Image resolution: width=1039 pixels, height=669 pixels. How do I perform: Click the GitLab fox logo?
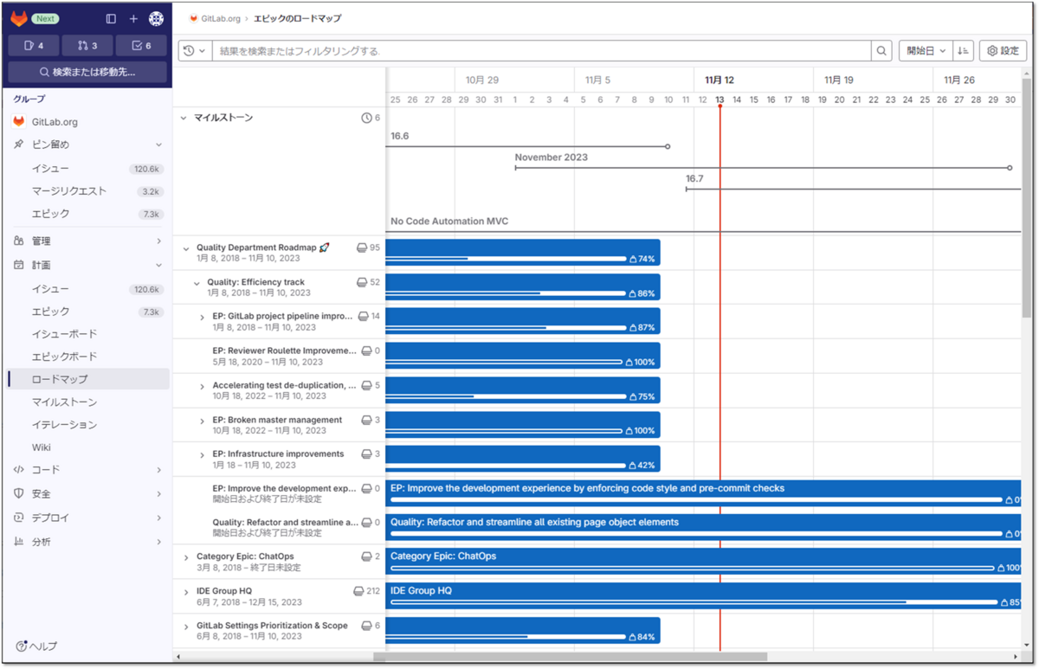(x=19, y=18)
